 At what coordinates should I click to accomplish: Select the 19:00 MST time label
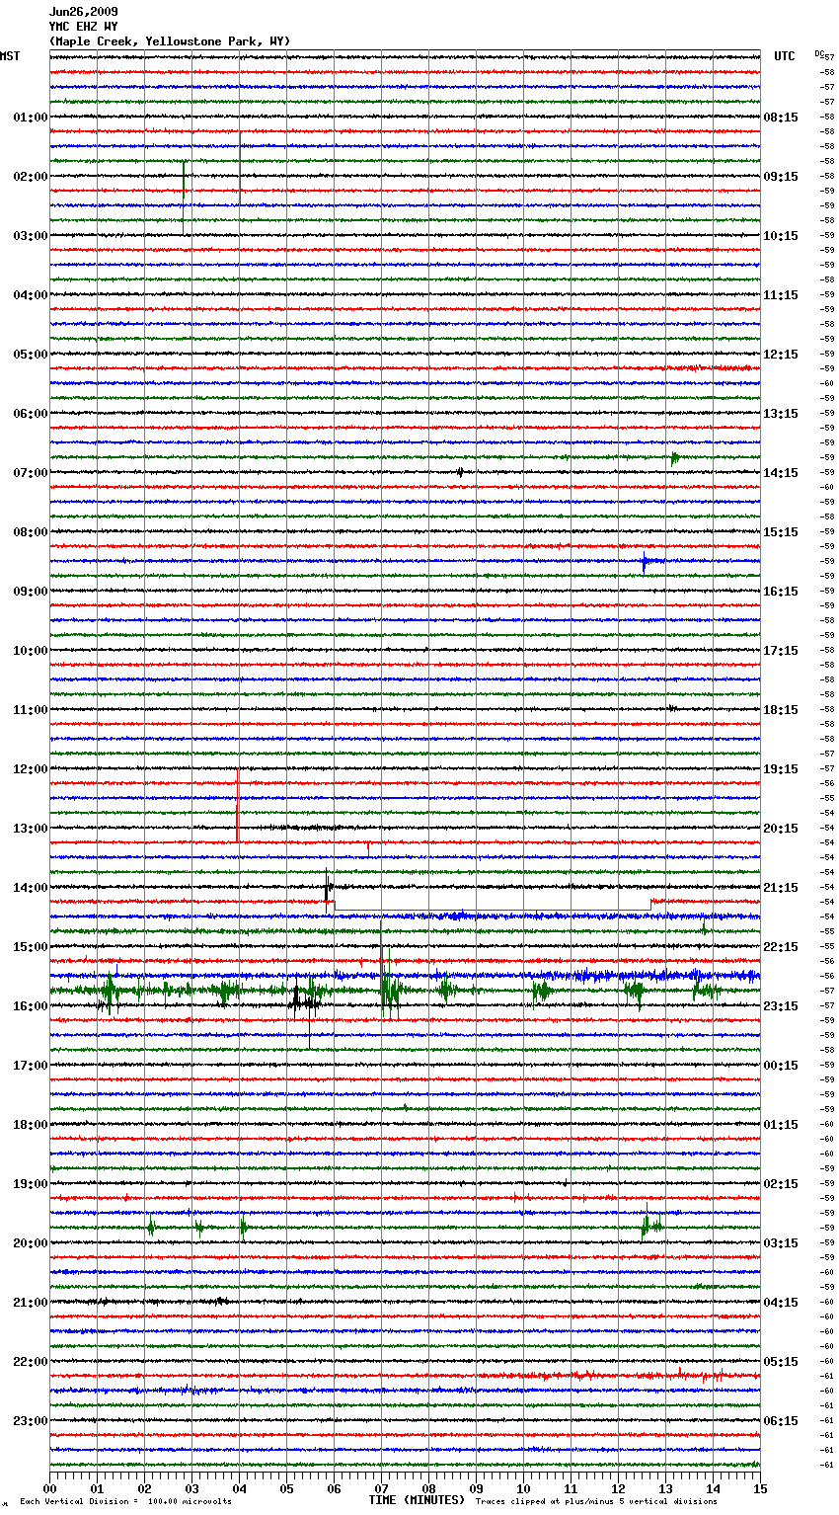[x=31, y=1184]
